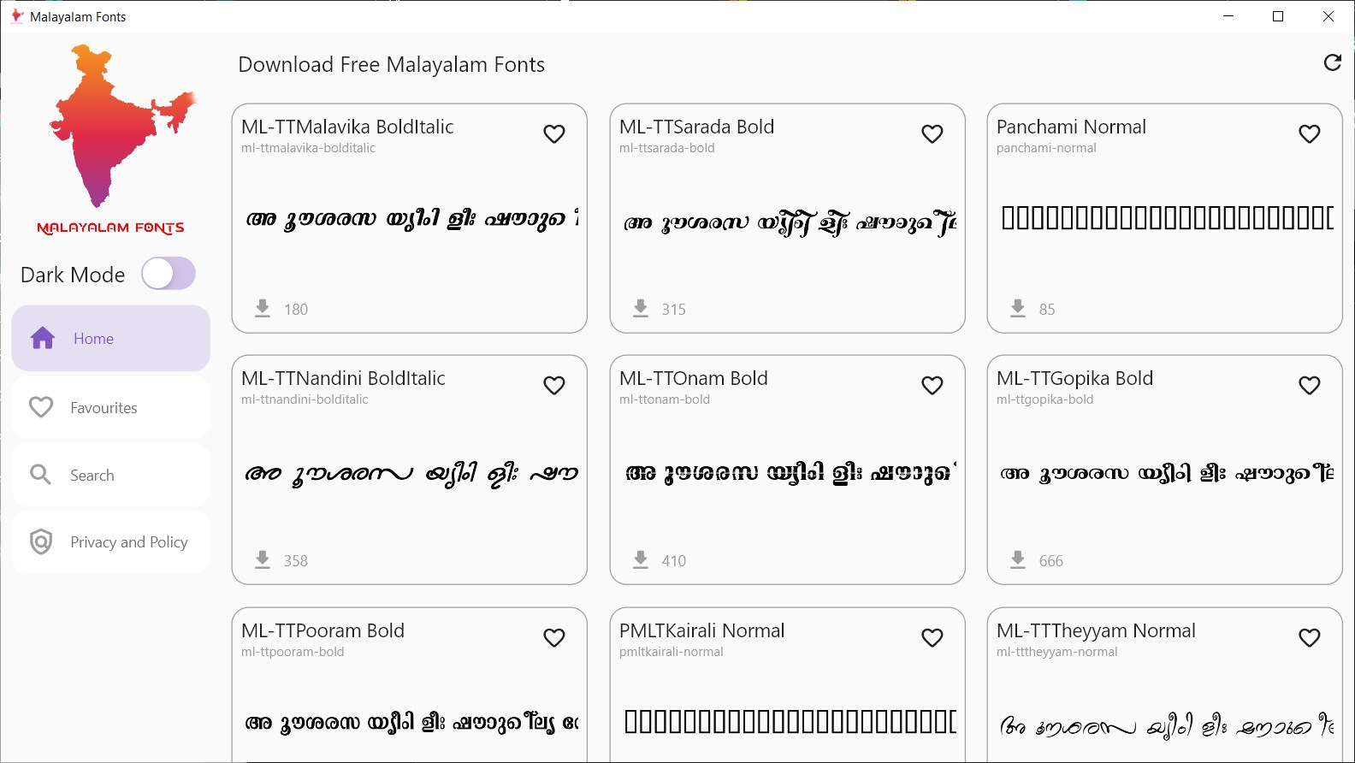Screen dimensions: 1355x763
Task: Download ML-TTOnam Bold via arrow icon
Action: pos(641,559)
